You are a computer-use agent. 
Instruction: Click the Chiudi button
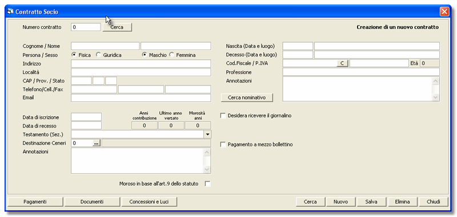[434, 202]
